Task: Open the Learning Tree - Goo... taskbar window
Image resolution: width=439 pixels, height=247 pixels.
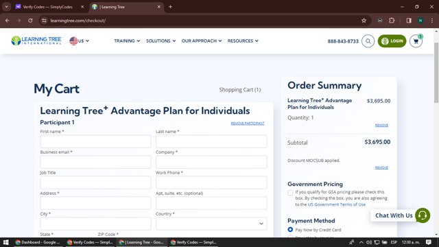Action: tap(141, 242)
